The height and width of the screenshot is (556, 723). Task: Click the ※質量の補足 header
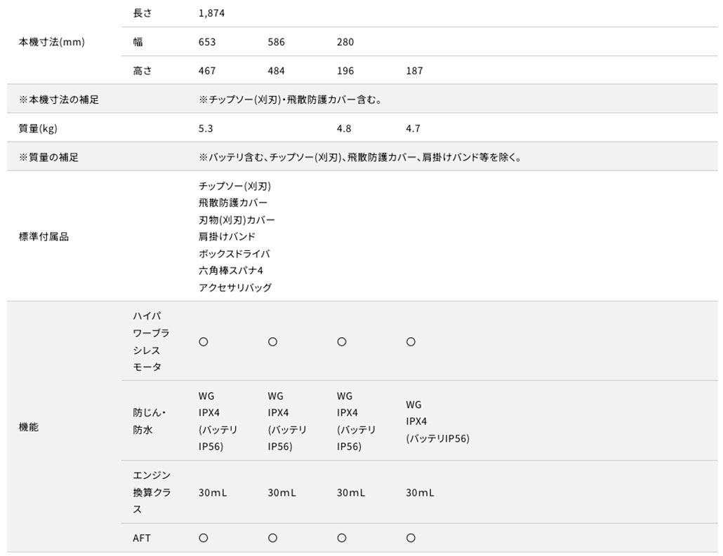48,157
